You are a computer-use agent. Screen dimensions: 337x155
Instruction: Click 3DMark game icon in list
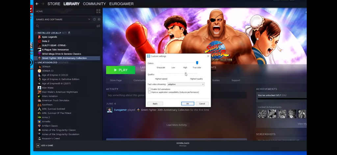(39, 66)
